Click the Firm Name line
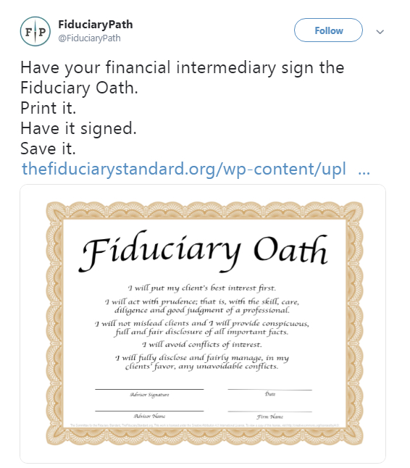This screenshot has height=468, width=410. click(269, 411)
